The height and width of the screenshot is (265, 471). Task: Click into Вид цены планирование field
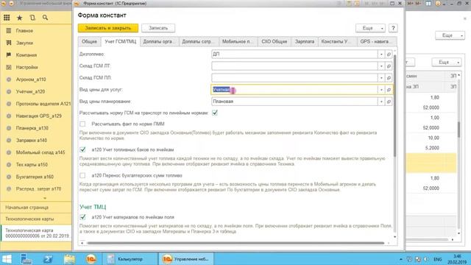click(294, 102)
